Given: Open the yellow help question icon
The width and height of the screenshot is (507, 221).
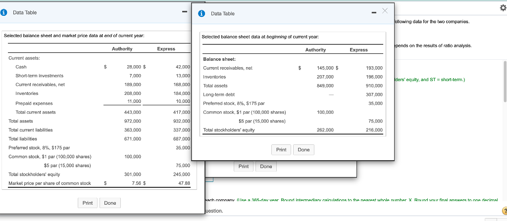Looking at the screenshot, I should (x=504, y=211).
